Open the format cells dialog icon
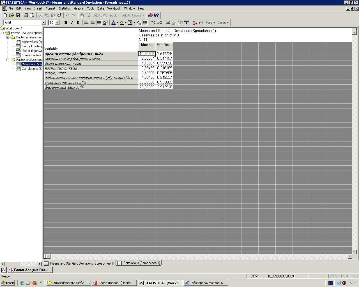Screen dimensions: 359x287 105,23
